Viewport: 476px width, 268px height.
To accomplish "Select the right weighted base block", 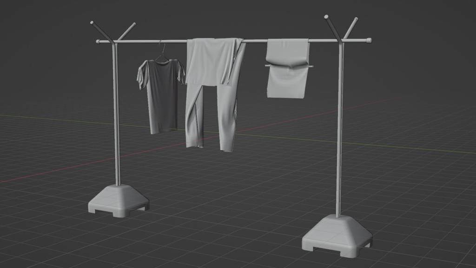I will [x=337, y=236].
